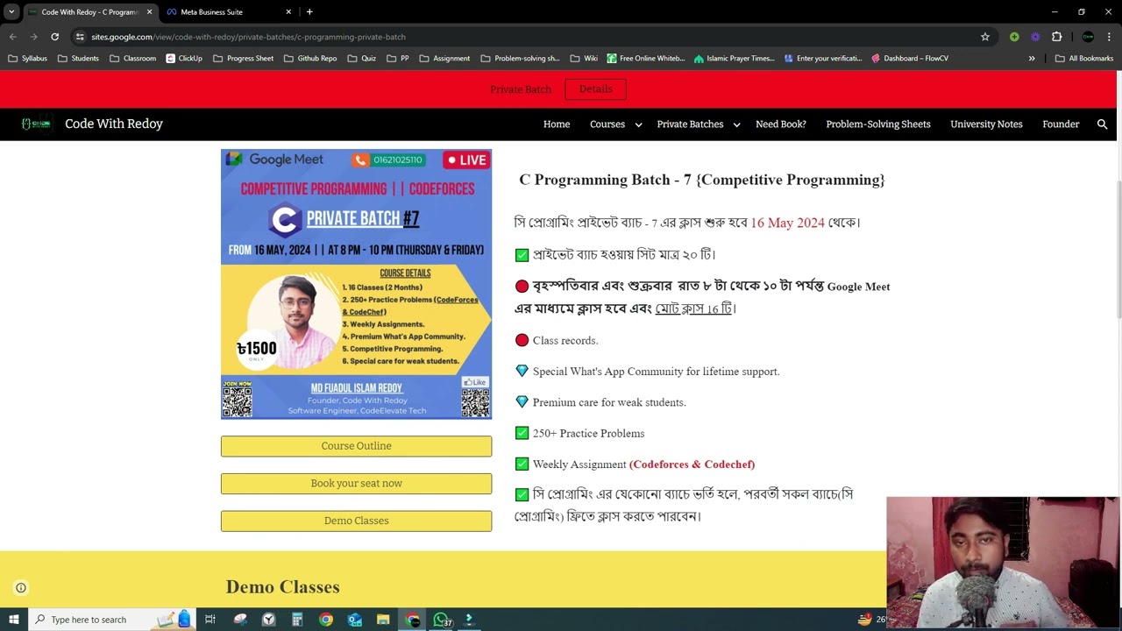Image resolution: width=1122 pixels, height=631 pixels.
Task: Open the Need Book? menu item
Action: click(x=780, y=124)
